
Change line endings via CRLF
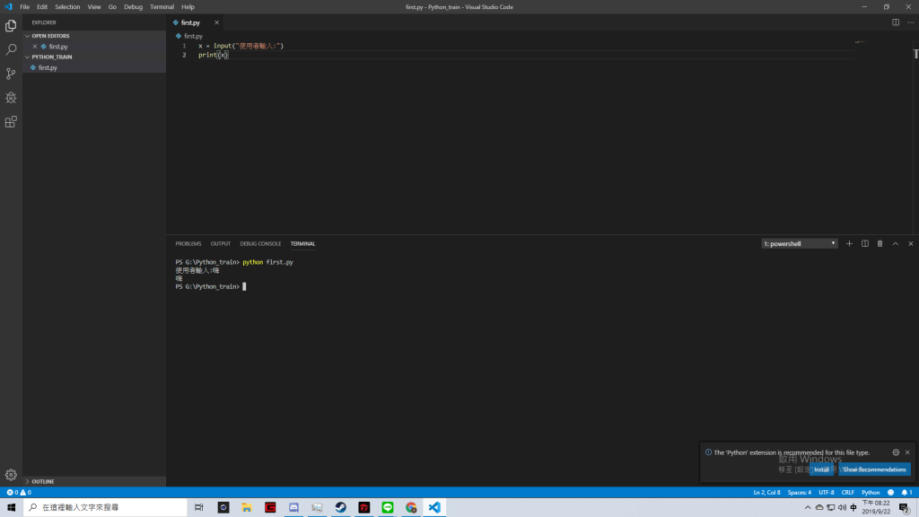point(847,493)
